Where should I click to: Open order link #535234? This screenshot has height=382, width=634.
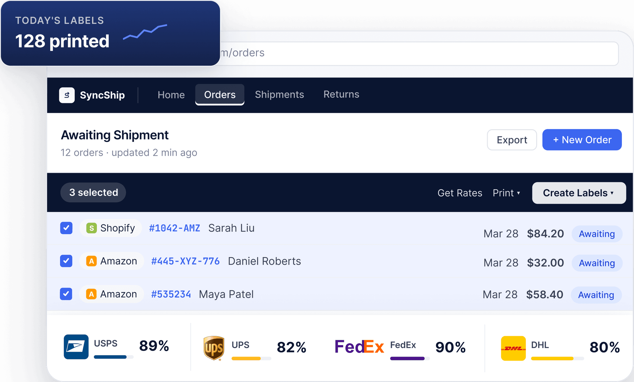click(171, 294)
